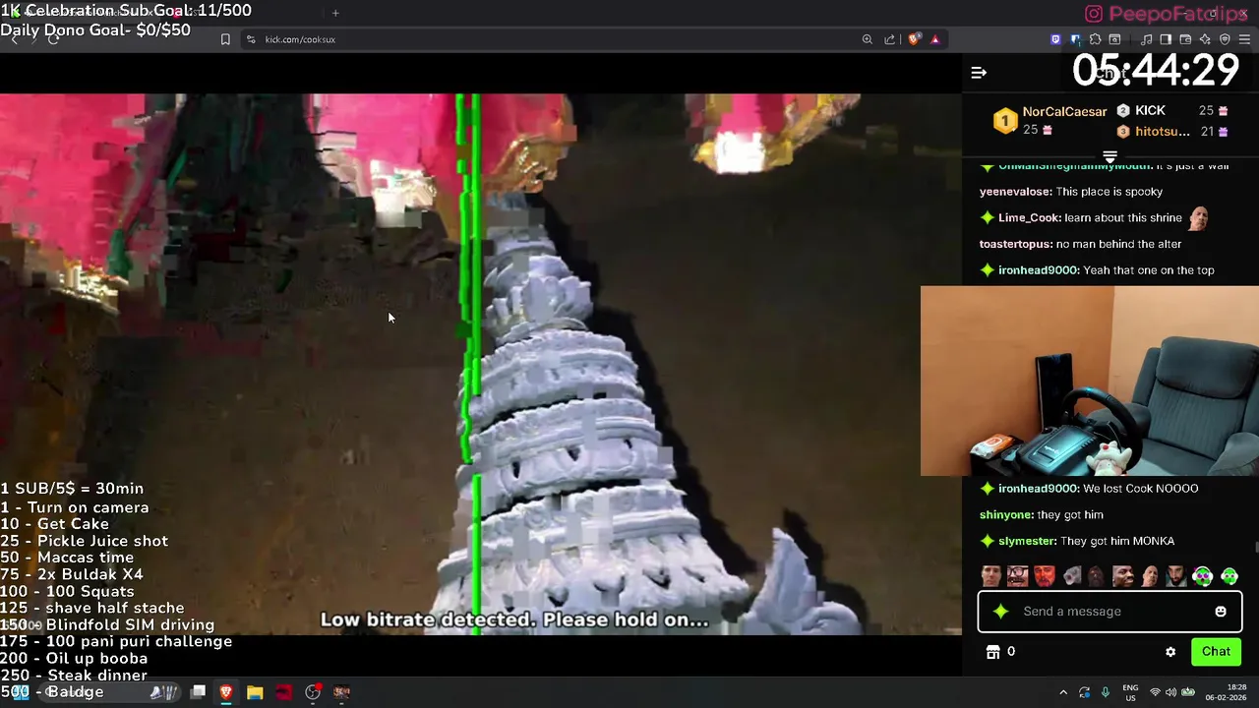1259x708 pixels.
Task: Open the tab search toolbar icon
Action: coord(1114,39)
